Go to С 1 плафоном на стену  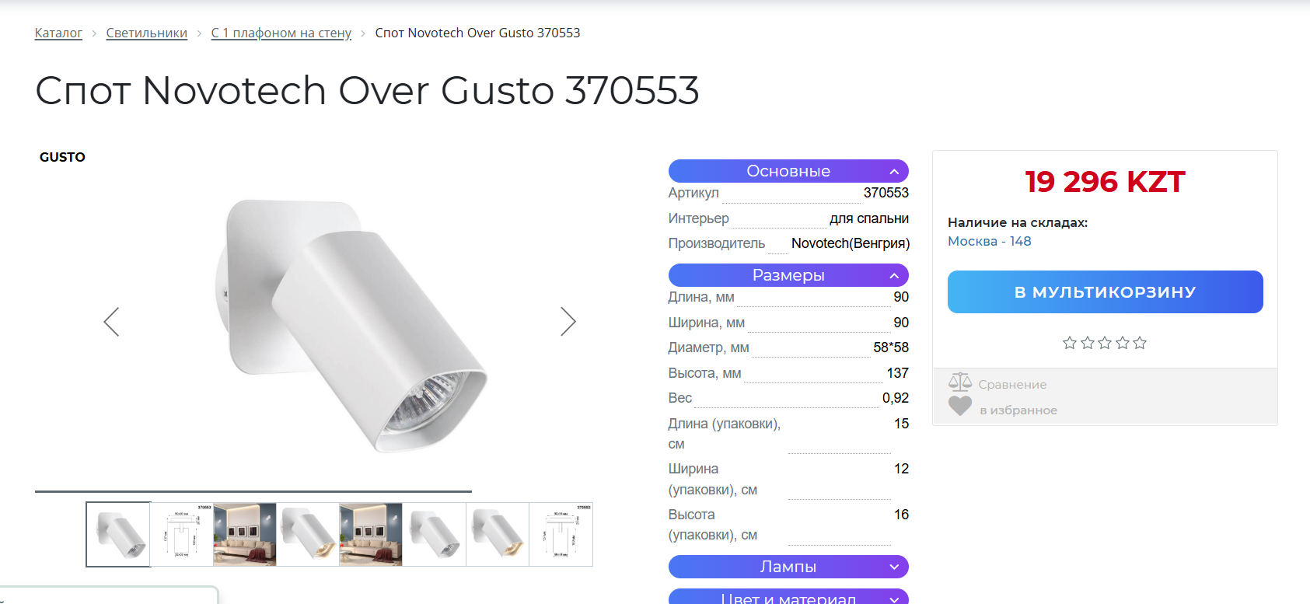(x=281, y=33)
